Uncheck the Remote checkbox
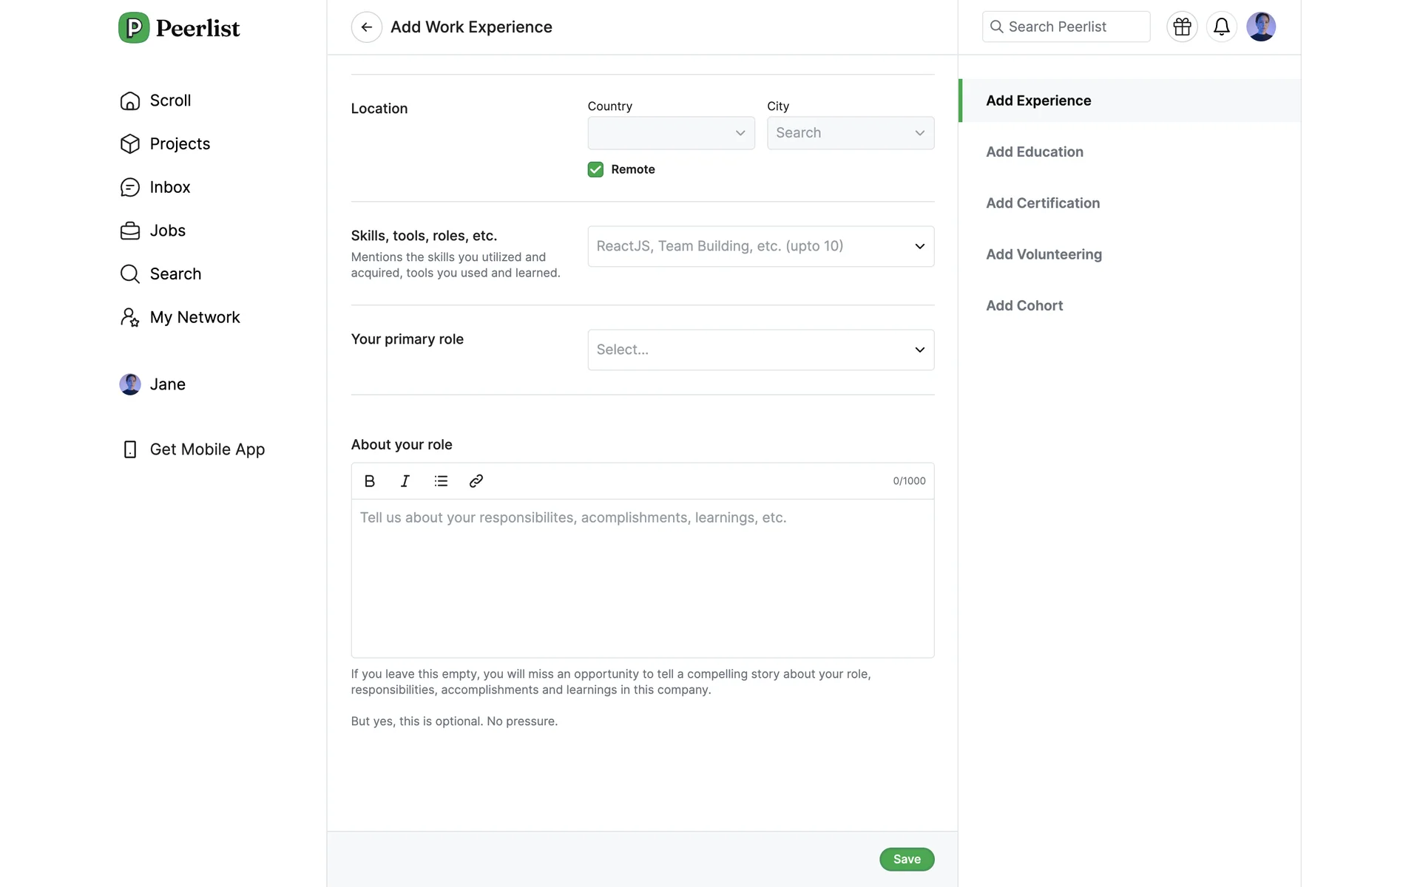This screenshot has width=1420, height=887. pos(595,169)
